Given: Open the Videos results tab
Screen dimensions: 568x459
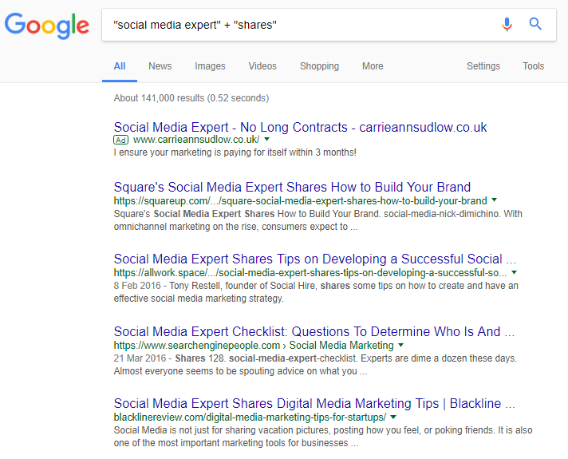Looking at the screenshot, I should coord(262,66).
